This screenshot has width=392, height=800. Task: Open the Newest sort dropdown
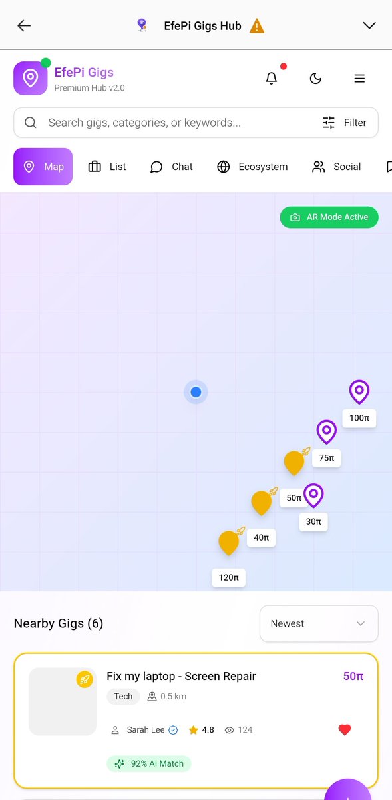(x=319, y=624)
